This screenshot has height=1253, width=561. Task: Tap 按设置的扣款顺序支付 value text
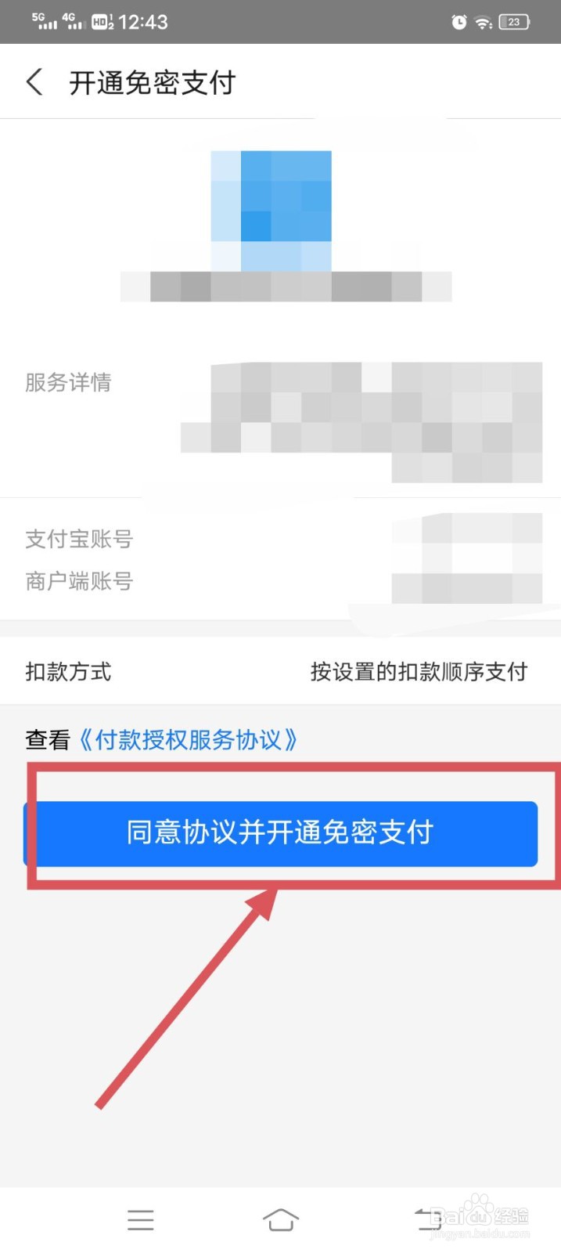point(419,672)
